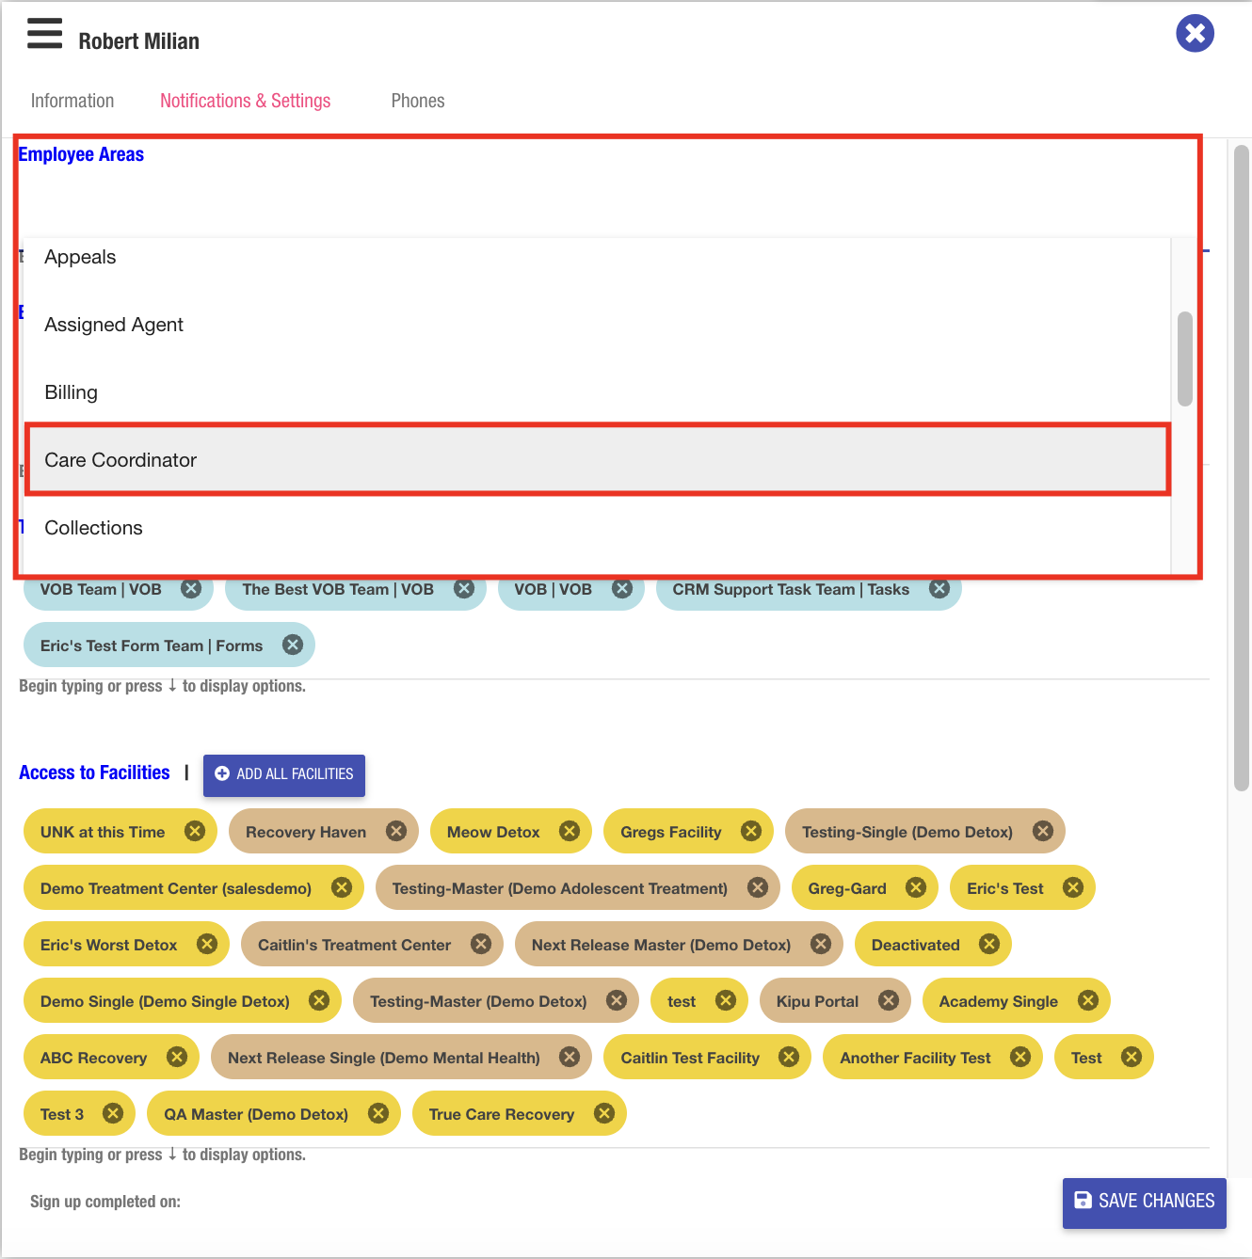Pick Collections from the employee areas list

pos(598,528)
